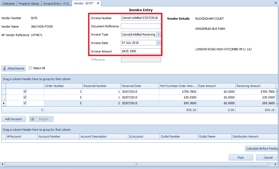
Task: Go to Invoice Entry - P.O. tab
Action: 56,4
